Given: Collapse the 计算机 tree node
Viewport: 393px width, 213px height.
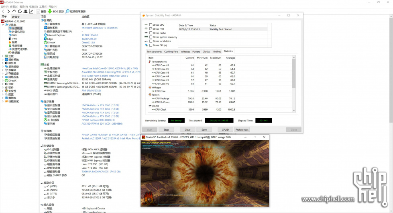Looking at the screenshot, I should [3, 25].
